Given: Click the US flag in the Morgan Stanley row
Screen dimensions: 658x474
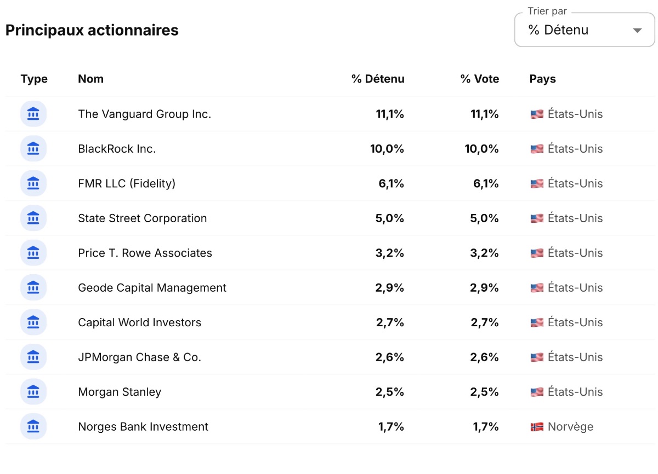Looking at the screenshot, I should pos(537,392).
